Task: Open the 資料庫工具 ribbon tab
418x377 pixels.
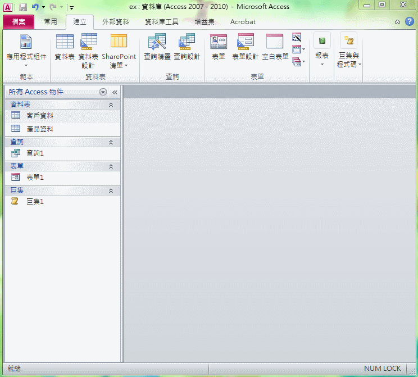Action: click(x=162, y=22)
